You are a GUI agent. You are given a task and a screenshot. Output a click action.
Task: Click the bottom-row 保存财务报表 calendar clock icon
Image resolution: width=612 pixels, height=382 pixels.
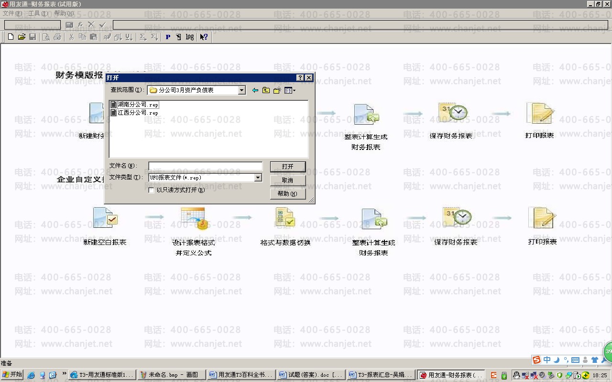pyautogui.click(x=457, y=217)
